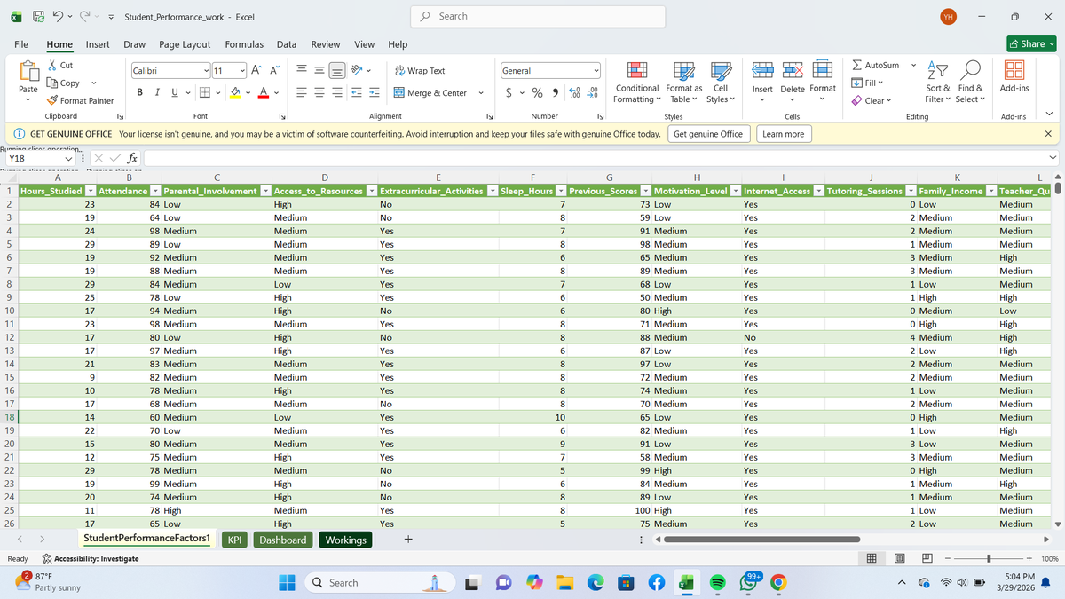Open the Dashboard sheet tab
Image resolution: width=1065 pixels, height=599 pixels.
(x=282, y=539)
